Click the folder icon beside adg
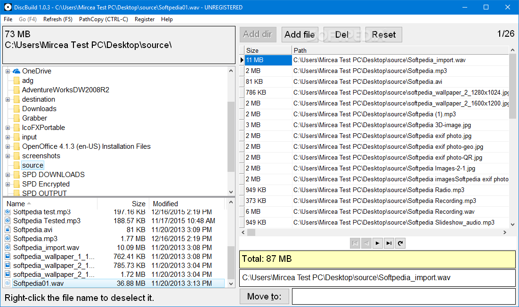 tap(16, 81)
